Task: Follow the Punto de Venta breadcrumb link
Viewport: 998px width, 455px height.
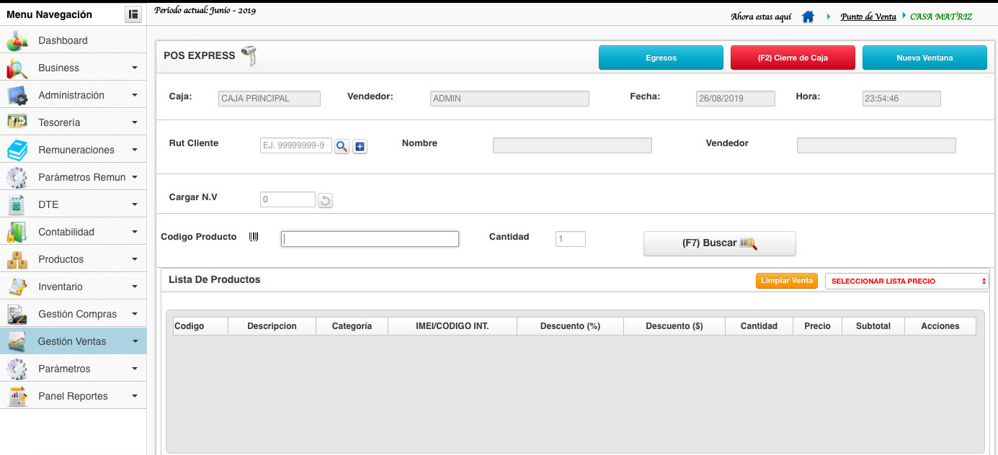Action: click(x=868, y=17)
